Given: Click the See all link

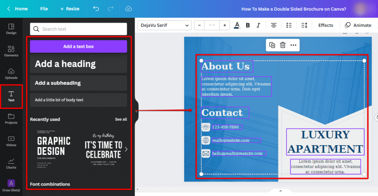Looking at the screenshot, I should [x=121, y=119].
